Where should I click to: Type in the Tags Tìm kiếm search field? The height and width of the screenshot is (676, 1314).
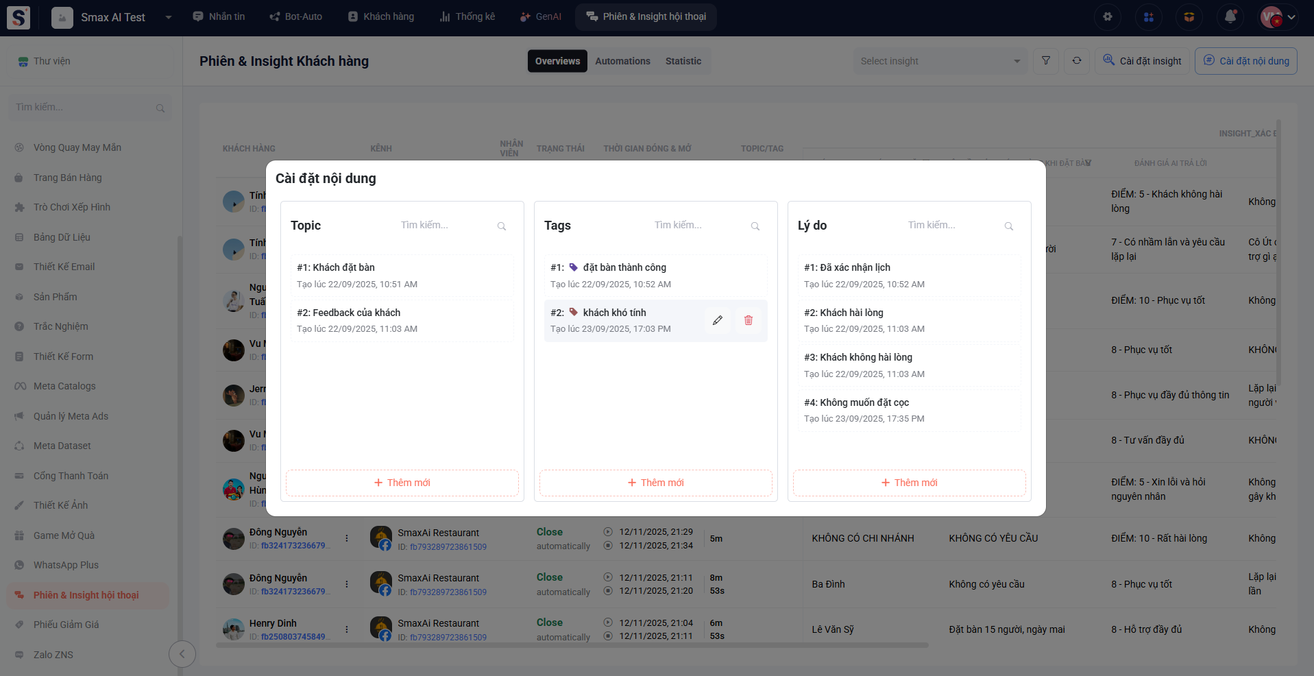coord(698,226)
